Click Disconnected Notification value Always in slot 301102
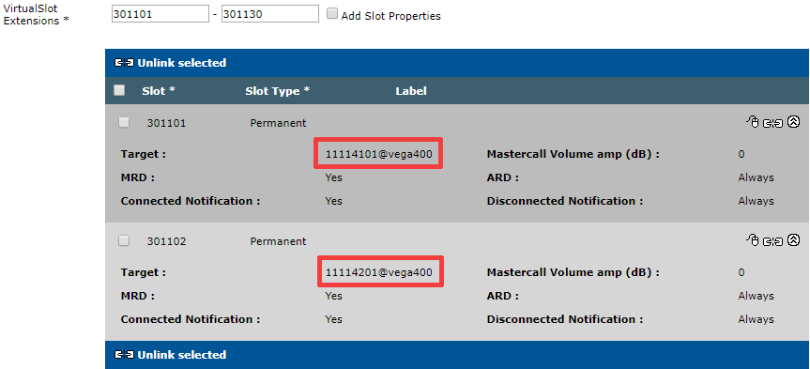This screenshot has width=810, height=369. tap(757, 319)
